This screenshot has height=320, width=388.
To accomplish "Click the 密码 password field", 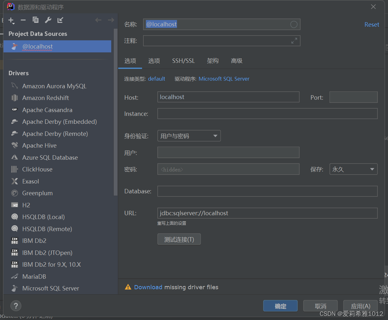I will click(x=228, y=169).
